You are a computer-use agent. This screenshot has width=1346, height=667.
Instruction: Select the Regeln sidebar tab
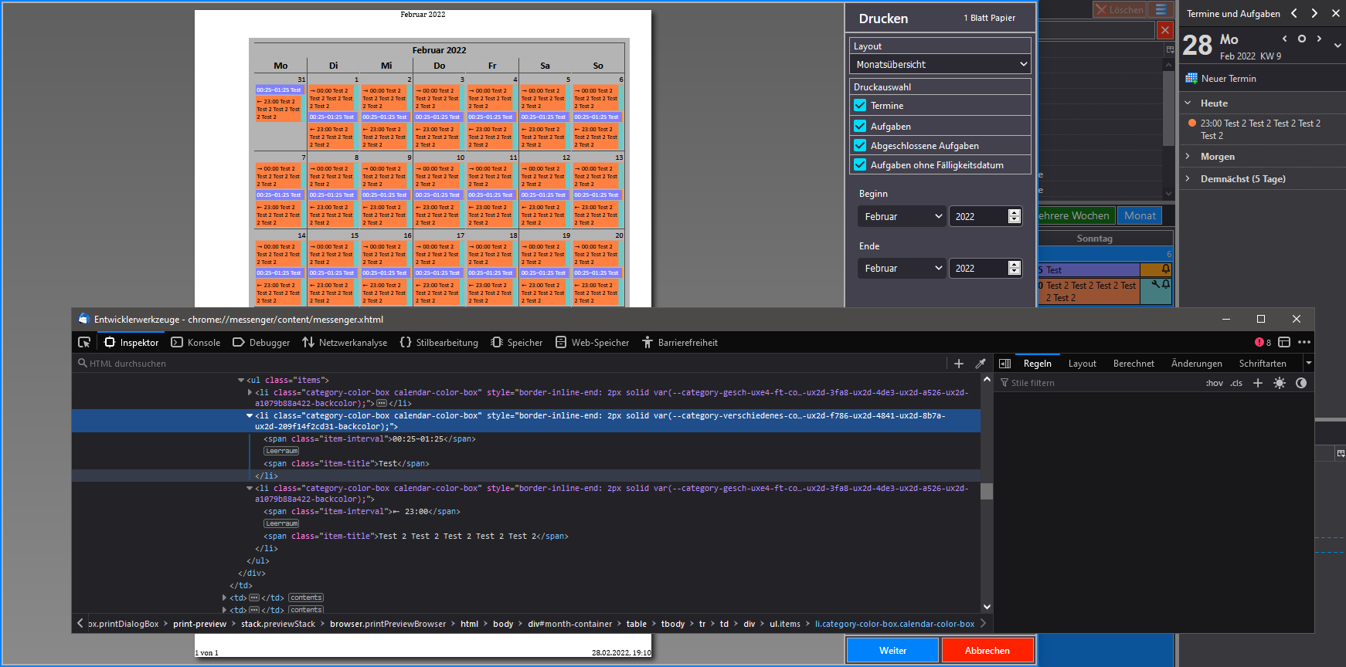pyautogui.click(x=1037, y=364)
